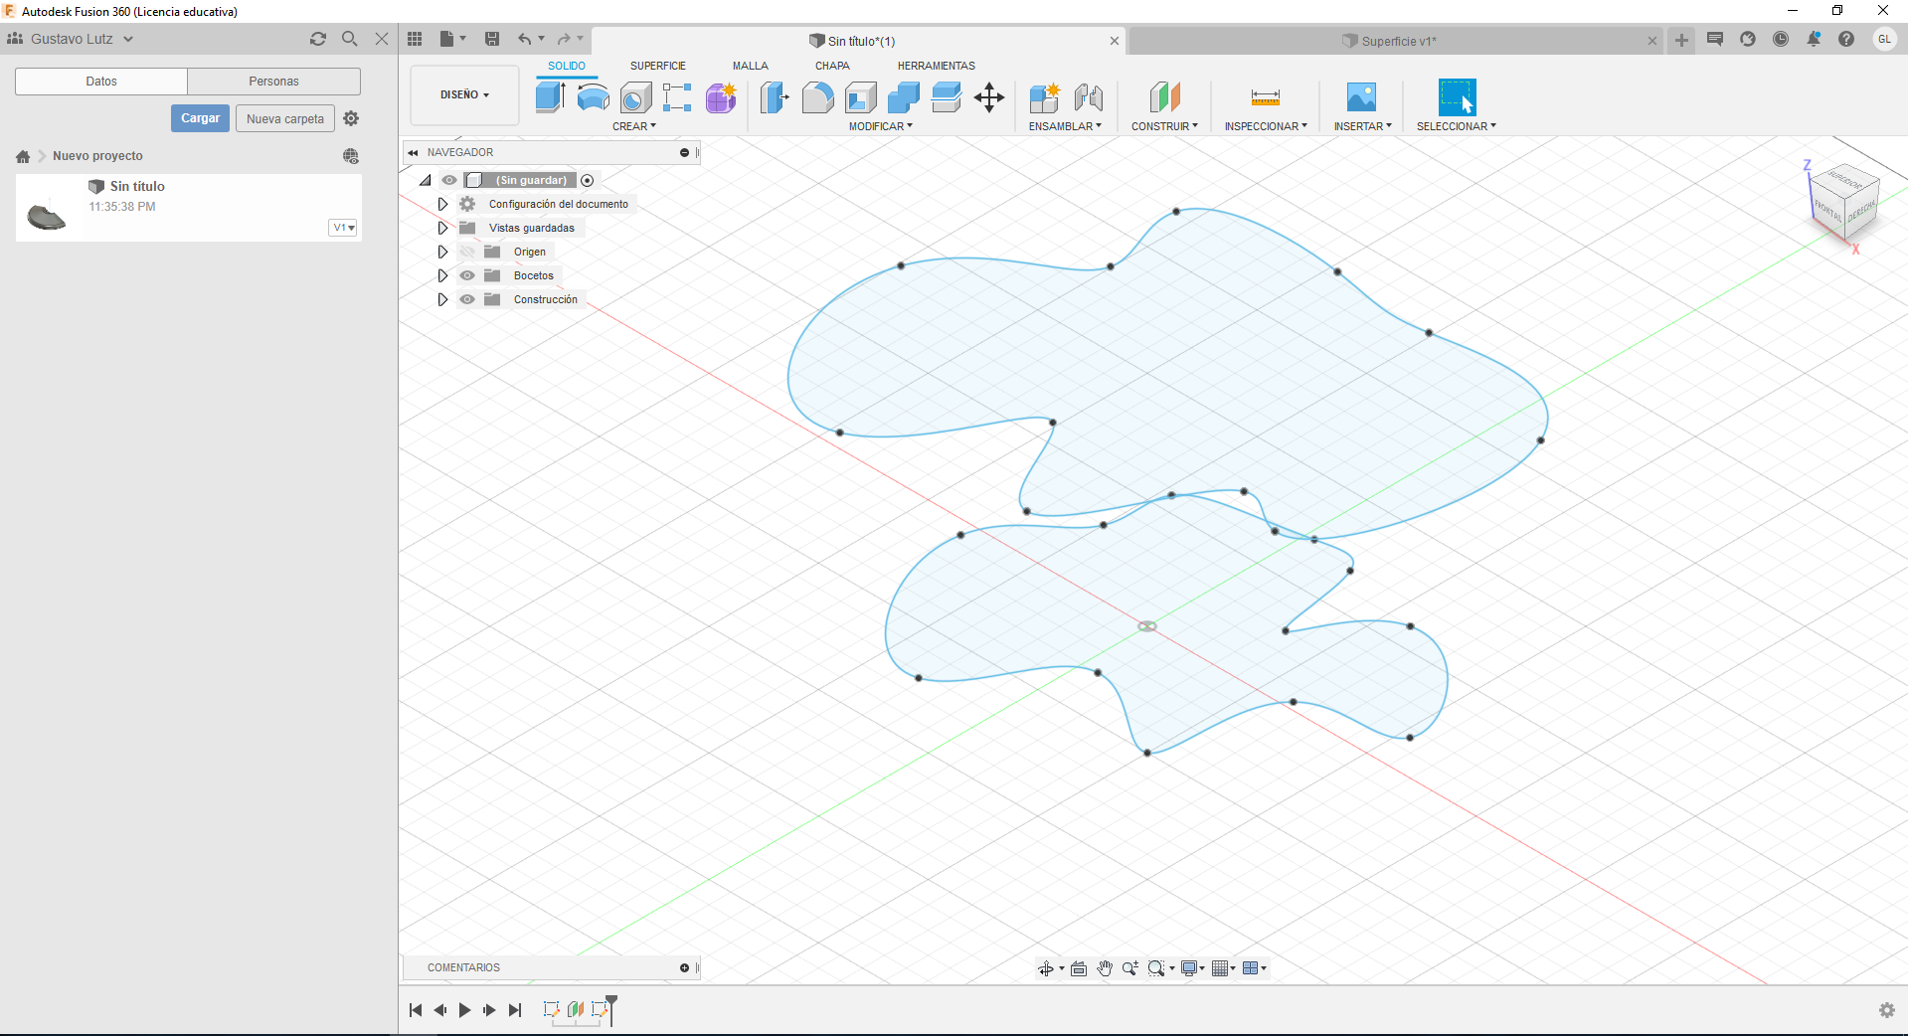Image resolution: width=1908 pixels, height=1036 pixels.
Task: Click the Cargar button
Action: pyautogui.click(x=200, y=118)
